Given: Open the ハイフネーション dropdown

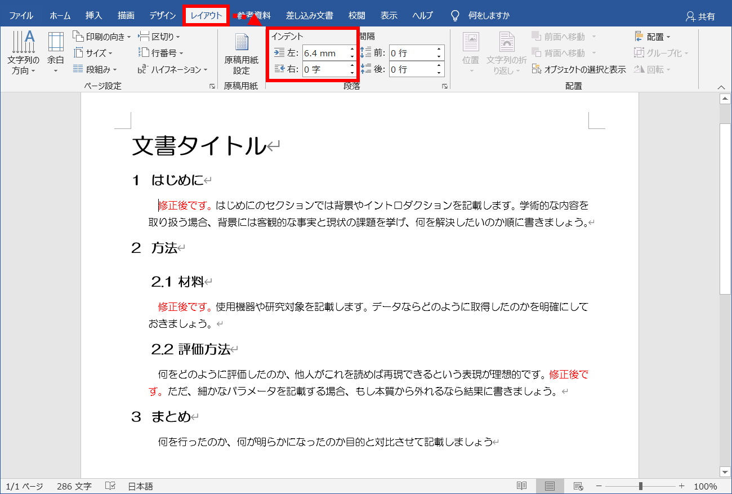Looking at the screenshot, I should point(173,69).
